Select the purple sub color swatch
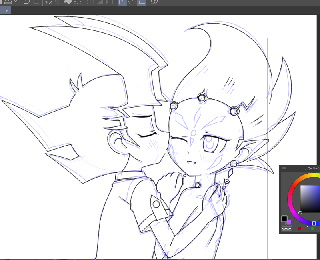The height and width of the screenshot is (260, 320). (289, 222)
